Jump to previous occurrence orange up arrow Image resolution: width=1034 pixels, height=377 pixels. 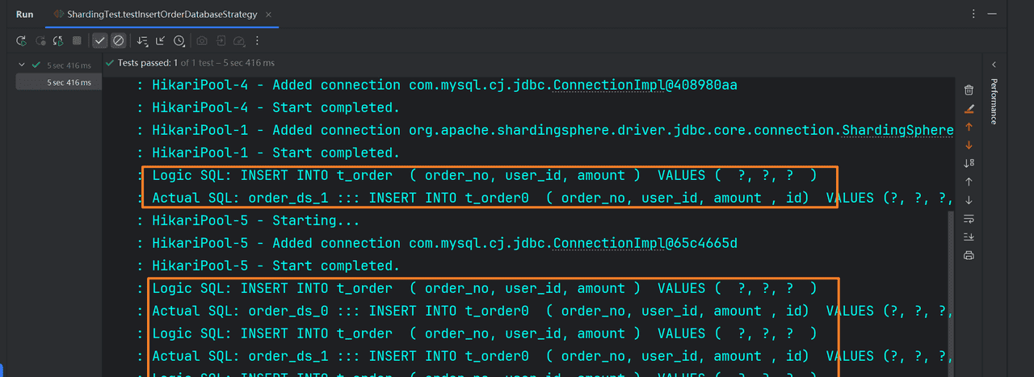969,127
